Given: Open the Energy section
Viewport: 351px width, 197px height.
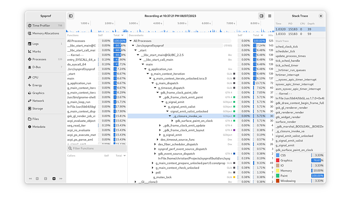Looking at the screenshot, I should (x=37, y=85).
